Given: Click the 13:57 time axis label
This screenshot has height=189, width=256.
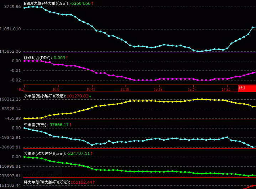Looking at the screenshot, I should 192,89.
